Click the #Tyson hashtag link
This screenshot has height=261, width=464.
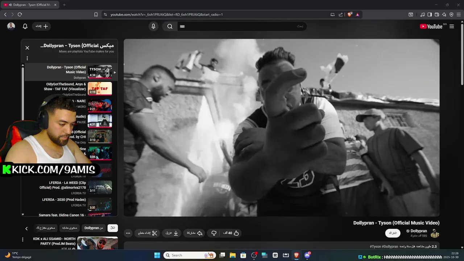click(x=375, y=246)
